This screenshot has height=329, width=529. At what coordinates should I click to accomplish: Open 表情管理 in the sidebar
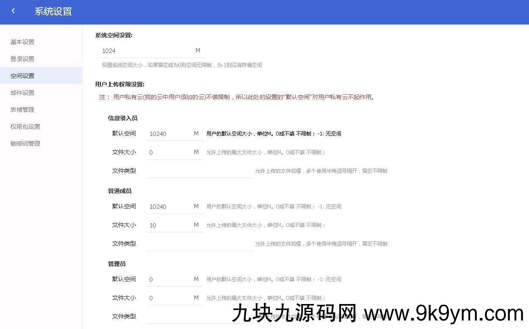(x=22, y=110)
